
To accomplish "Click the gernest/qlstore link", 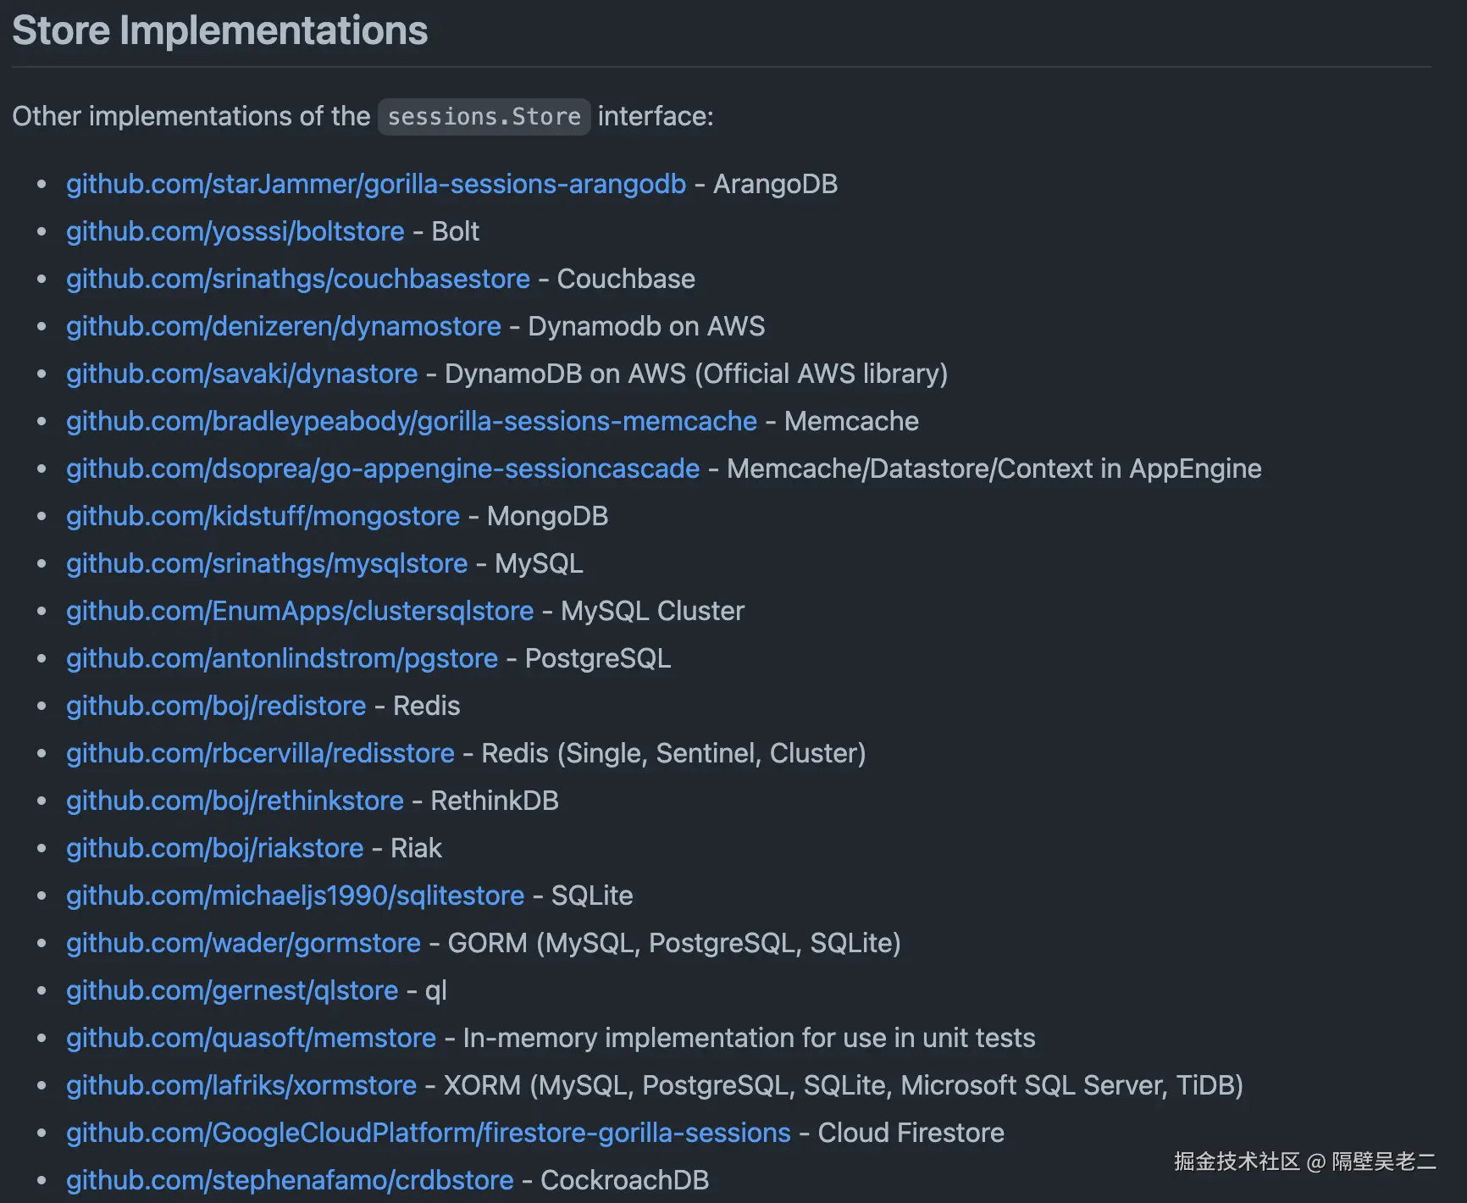I will tap(232, 990).
